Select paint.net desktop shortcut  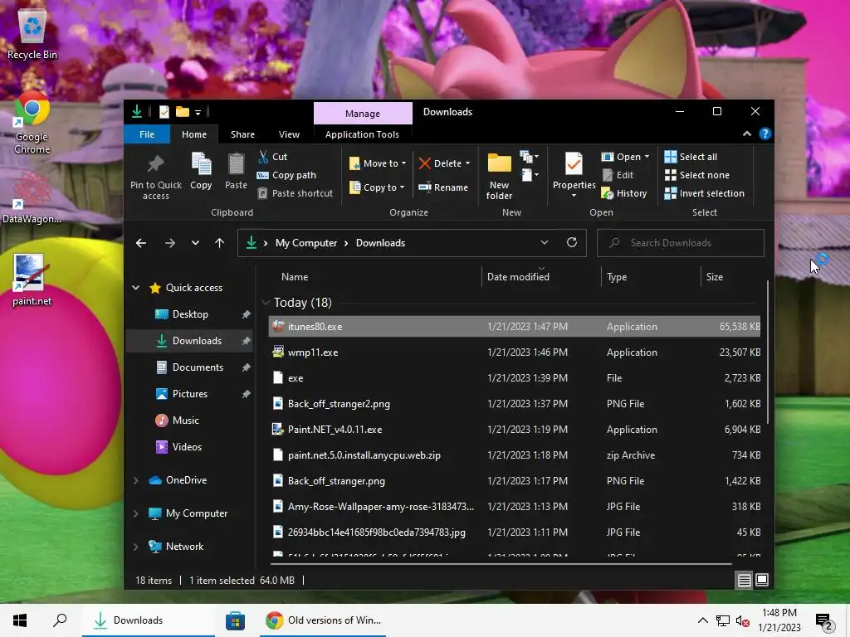(x=32, y=280)
